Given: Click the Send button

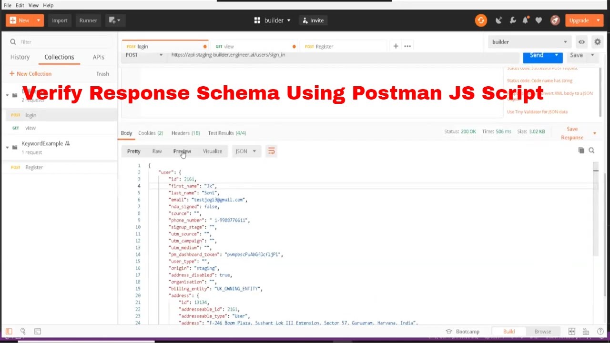Looking at the screenshot, I should (x=537, y=55).
